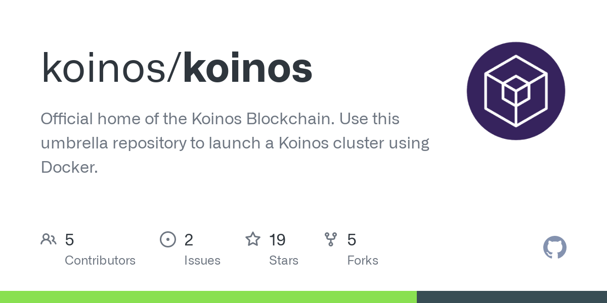Image resolution: width=607 pixels, height=303 pixels.
Task: Click the dark gray language bar segment
Action: [511, 297]
